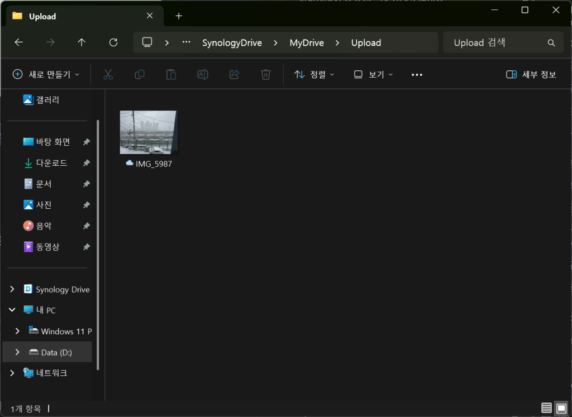Screen dimensions: 572x417
Task: Show hidden path with breadcrumb ellipsis
Action: click(187, 42)
